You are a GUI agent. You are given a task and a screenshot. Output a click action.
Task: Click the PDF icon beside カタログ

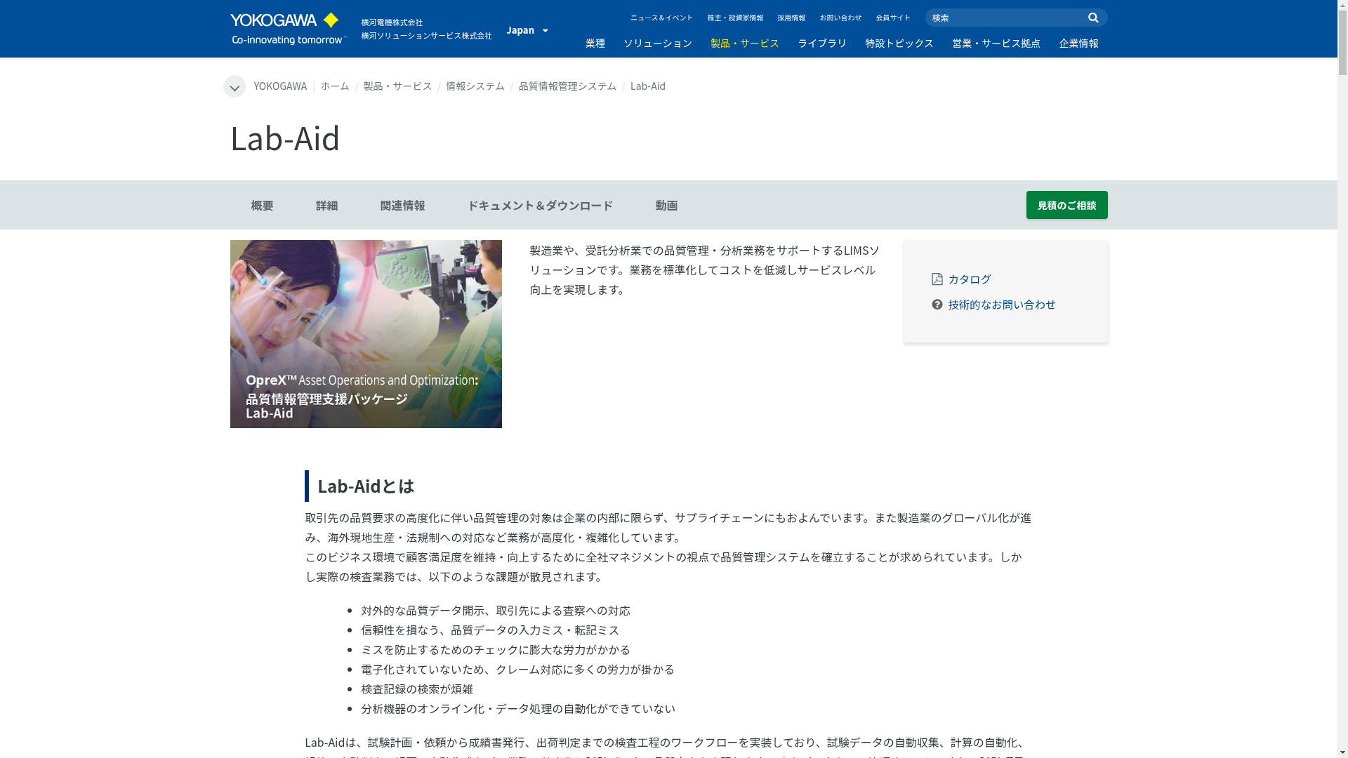(x=937, y=279)
